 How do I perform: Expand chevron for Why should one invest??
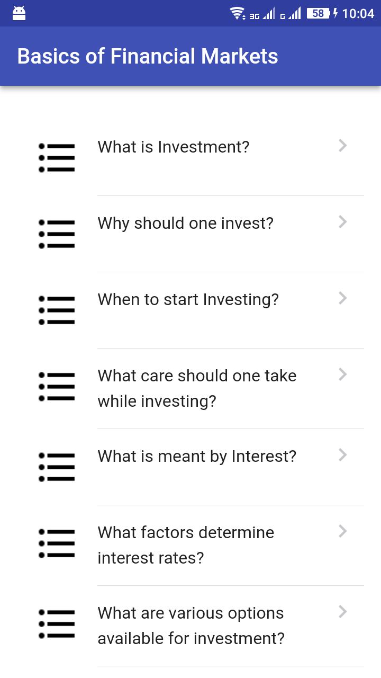[343, 221]
